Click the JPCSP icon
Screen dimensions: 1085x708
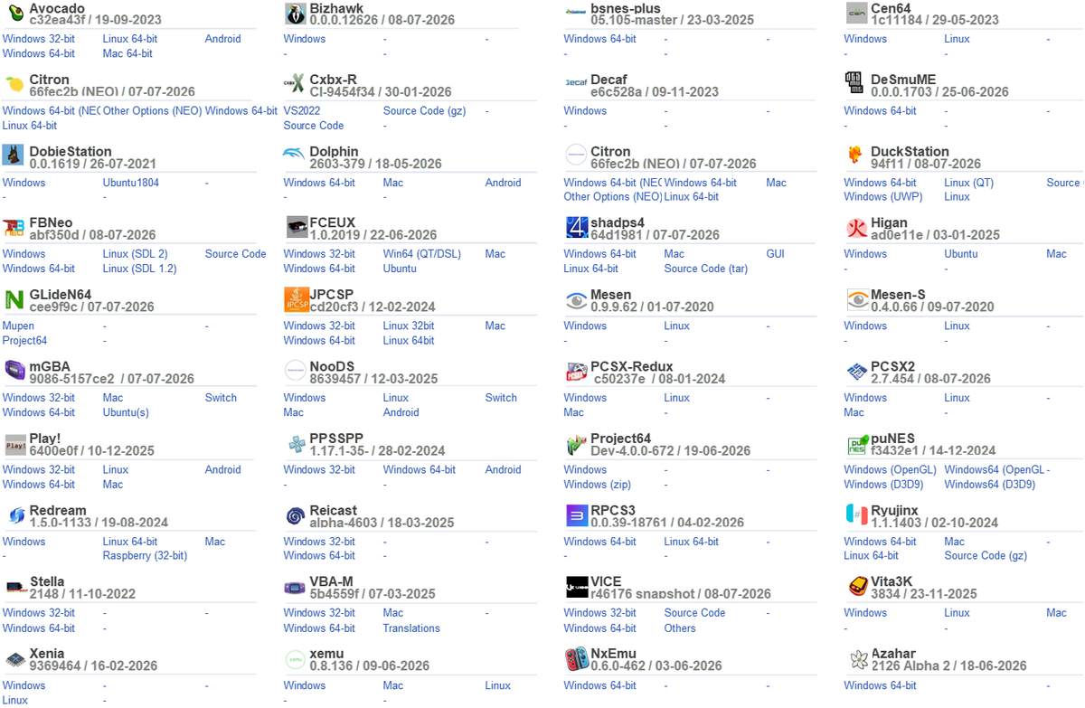pyautogui.click(x=295, y=299)
